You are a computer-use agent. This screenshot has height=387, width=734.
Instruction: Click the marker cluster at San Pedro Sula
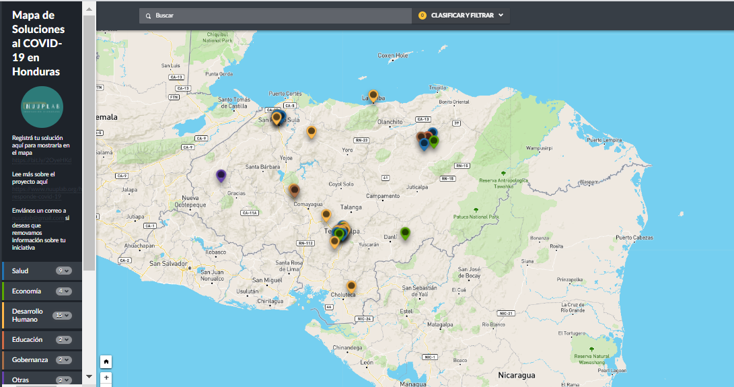click(x=278, y=117)
